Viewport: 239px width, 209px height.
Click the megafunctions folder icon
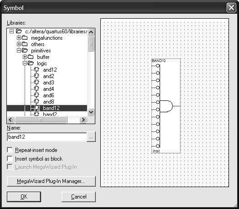point(25,38)
